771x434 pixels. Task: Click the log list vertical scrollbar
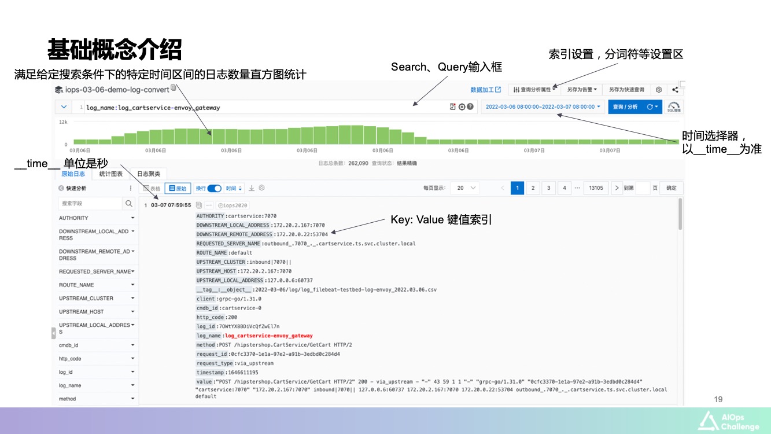tap(680, 214)
